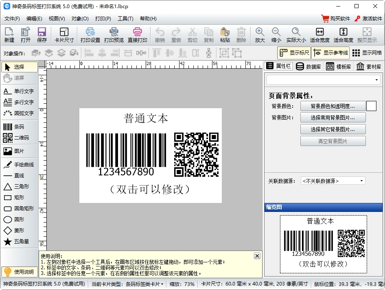Click the 保存 (Save) icon
This screenshot has height=290, width=385.
click(x=42, y=35)
